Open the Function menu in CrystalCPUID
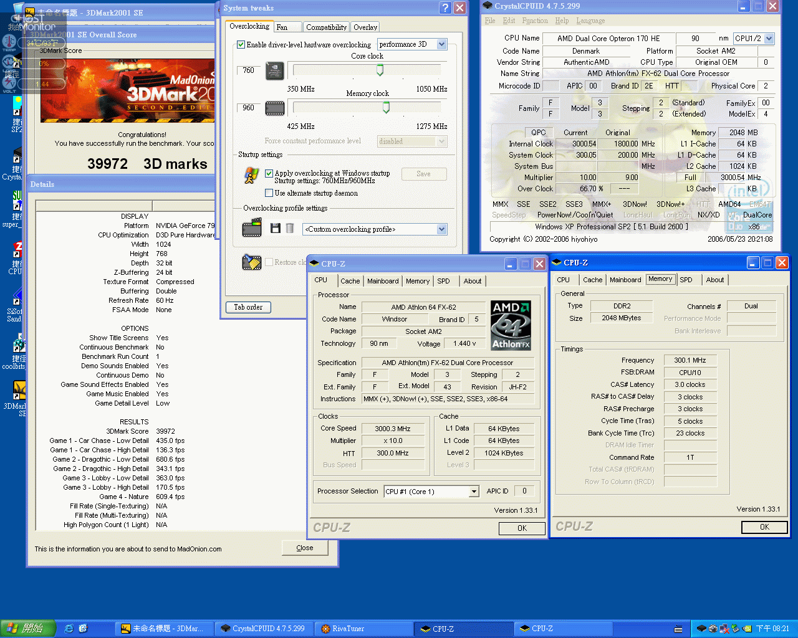The width and height of the screenshot is (798, 638). pos(535,21)
